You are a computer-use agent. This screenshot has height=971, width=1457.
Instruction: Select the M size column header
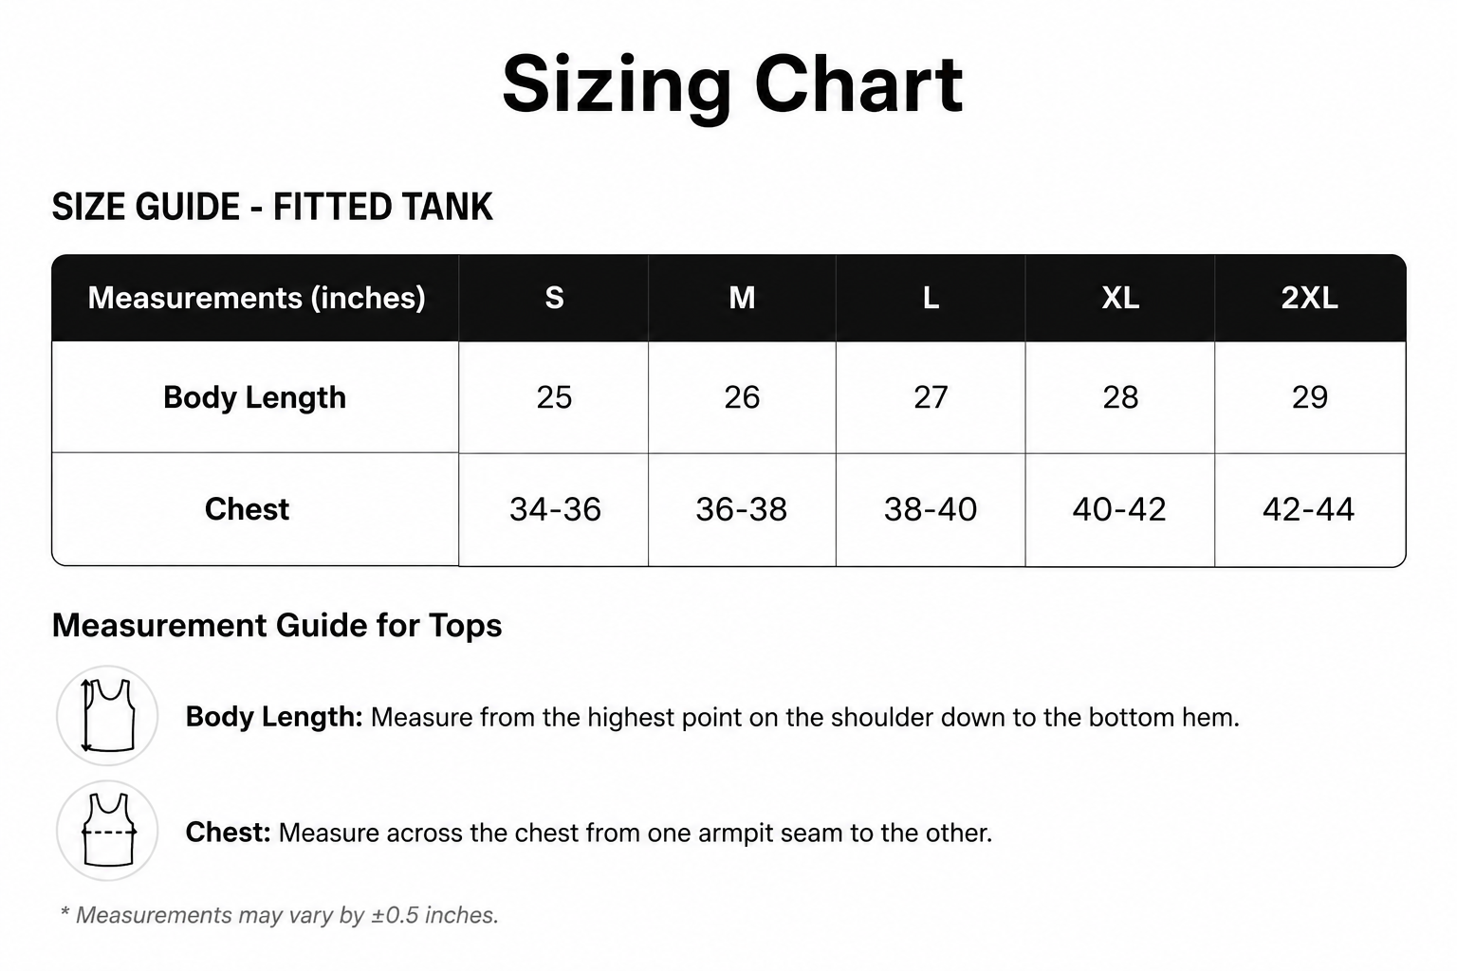(x=742, y=298)
